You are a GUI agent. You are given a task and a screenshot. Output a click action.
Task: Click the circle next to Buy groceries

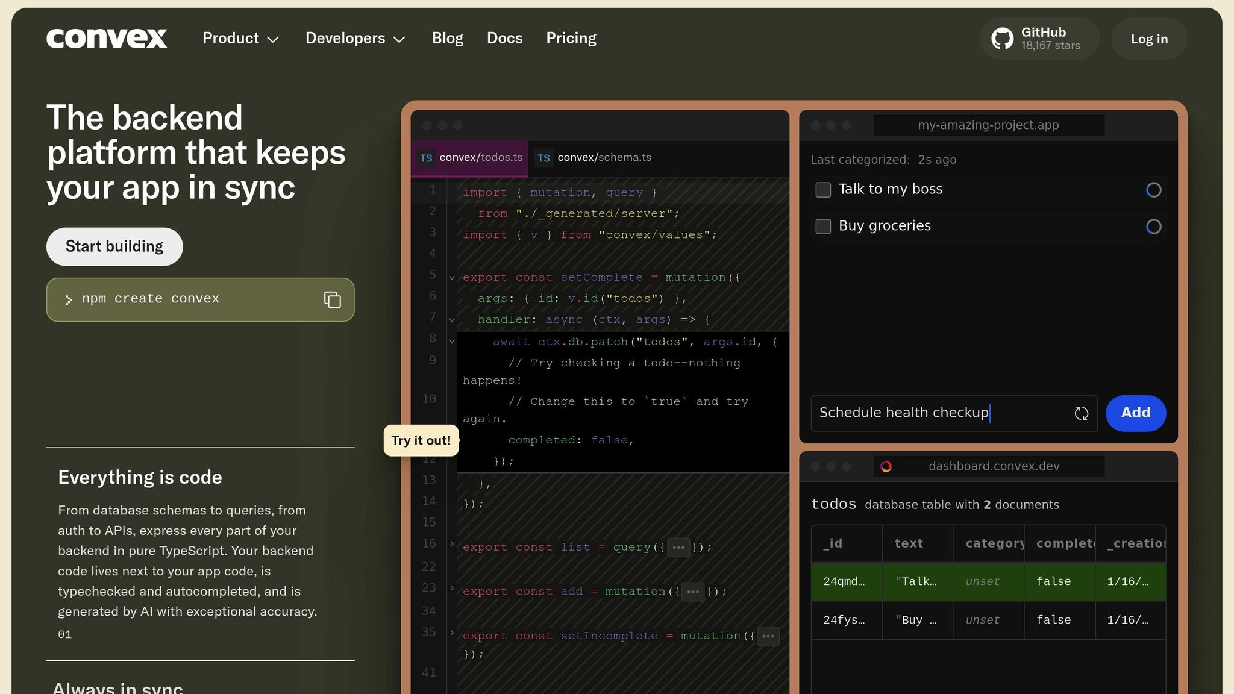(x=1153, y=227)
